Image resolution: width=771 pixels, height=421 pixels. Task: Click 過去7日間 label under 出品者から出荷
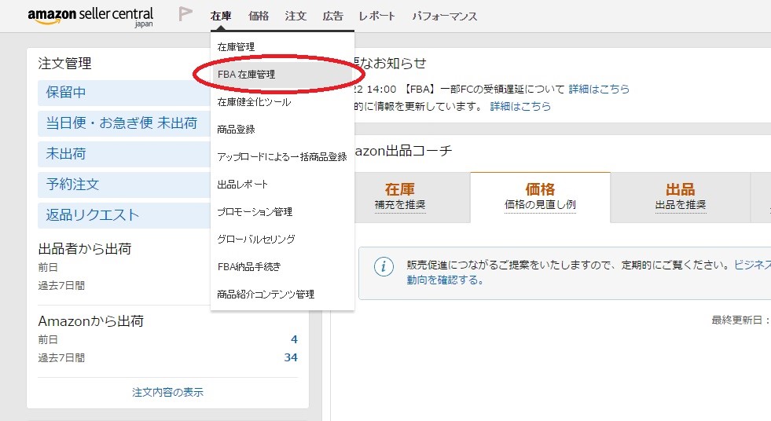61,285
